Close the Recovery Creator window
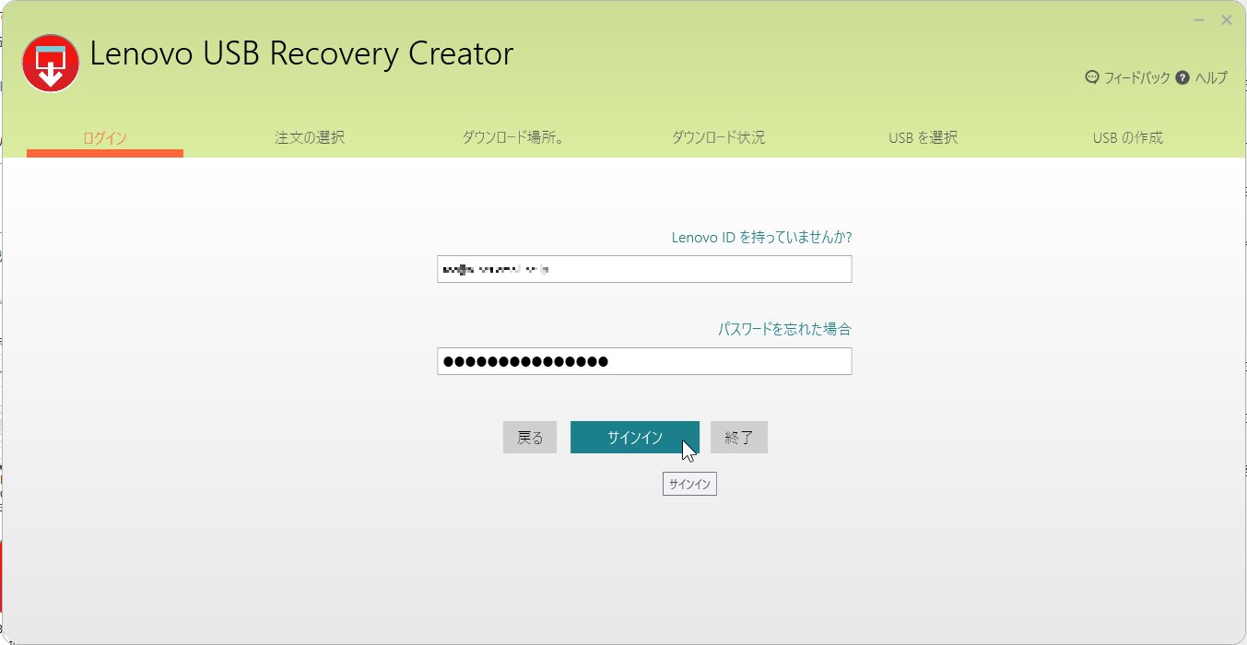1247x645 pixels. pos(1227,19)
